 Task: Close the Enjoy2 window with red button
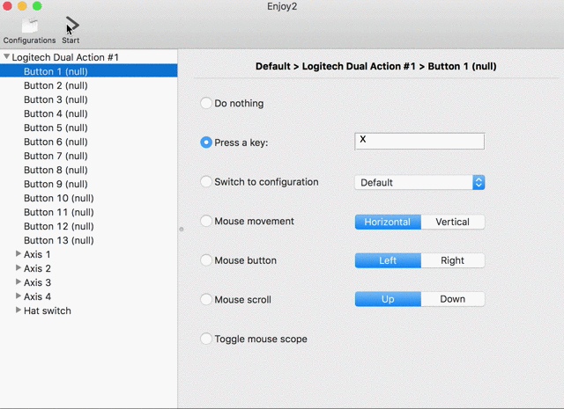click(x=7, y=6)
